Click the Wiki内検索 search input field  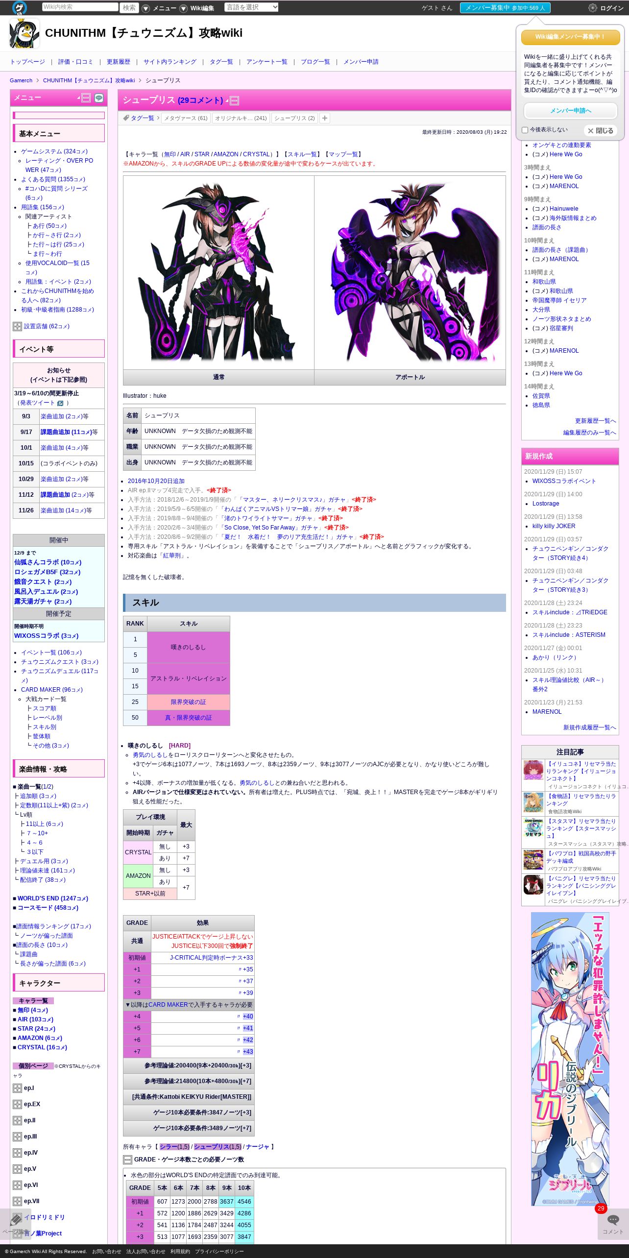point(80,7)
